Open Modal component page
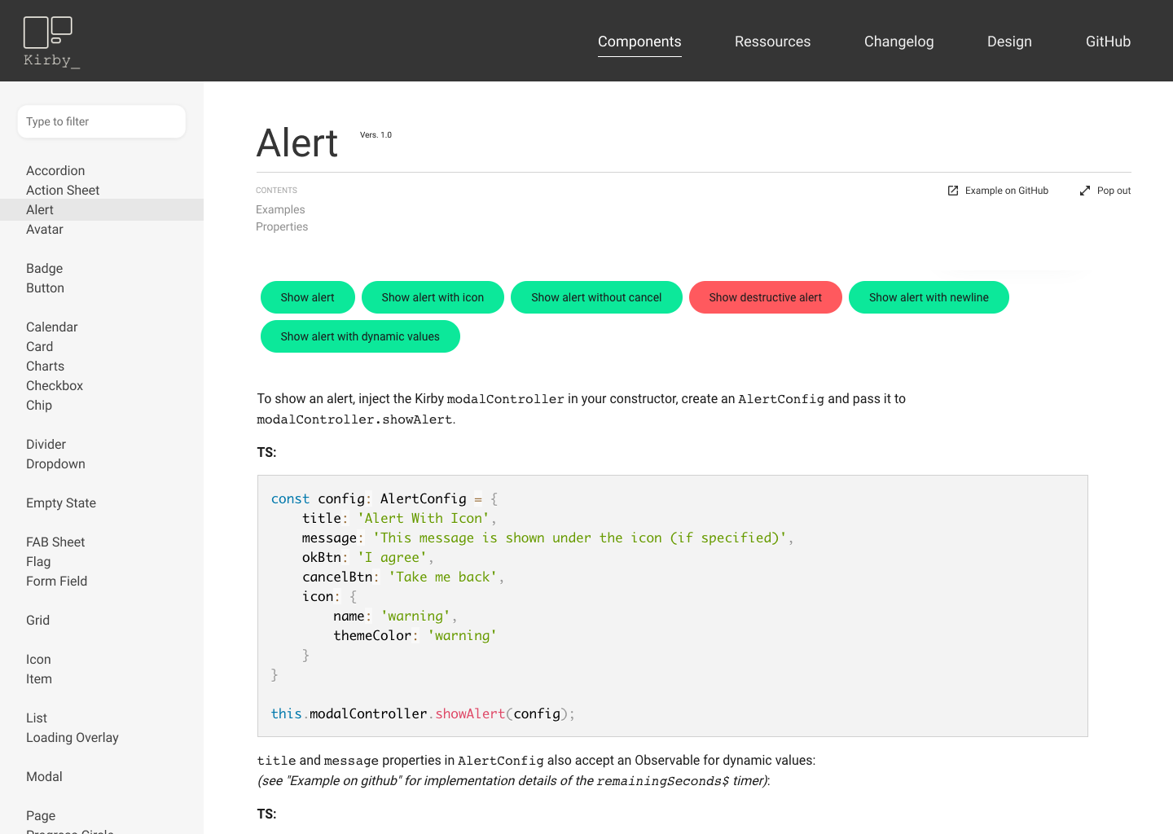Viewport: 1173px width, 834px height. pyautogui.click(x=44, y=776)
